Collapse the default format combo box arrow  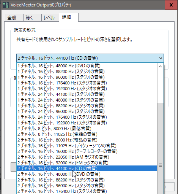click(x=161, y=58)
